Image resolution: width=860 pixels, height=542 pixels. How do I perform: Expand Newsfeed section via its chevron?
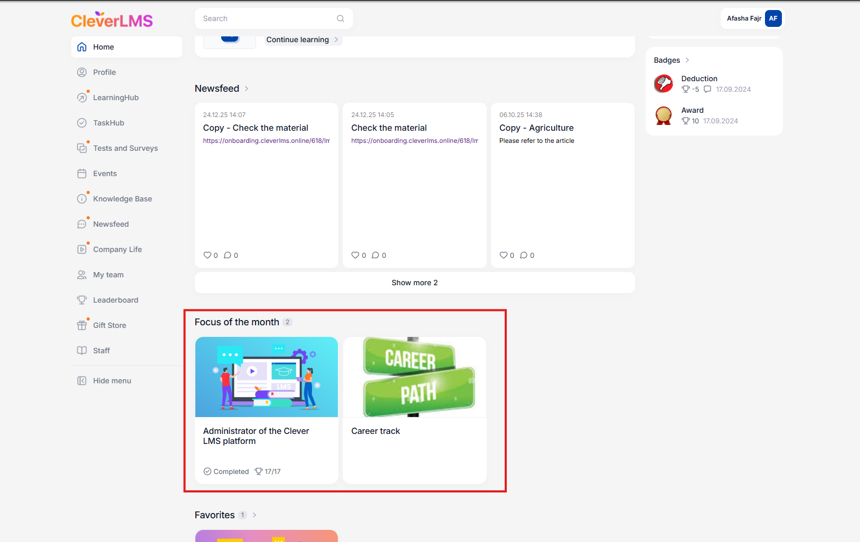tap(247, 89)
